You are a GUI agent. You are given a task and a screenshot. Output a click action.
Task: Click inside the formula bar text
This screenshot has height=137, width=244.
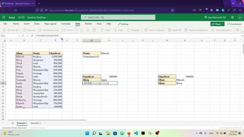click(x=47, y=36)
